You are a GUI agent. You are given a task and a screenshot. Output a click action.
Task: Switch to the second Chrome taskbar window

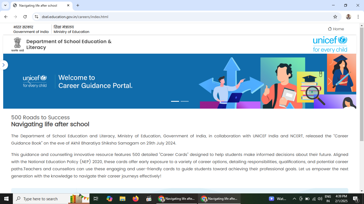[x=219, y=199]
